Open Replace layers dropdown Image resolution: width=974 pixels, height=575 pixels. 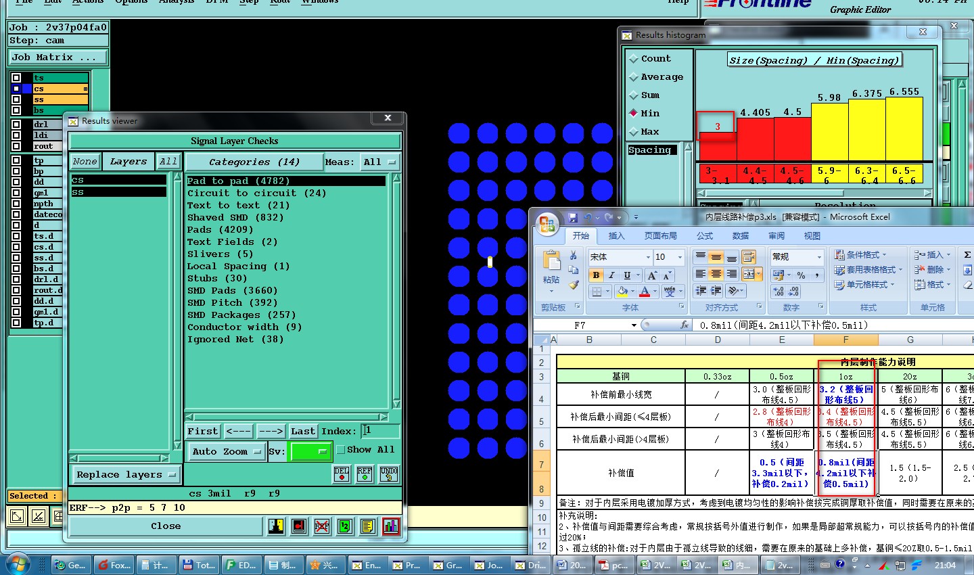pyautogui.click(x=126, y=475)
